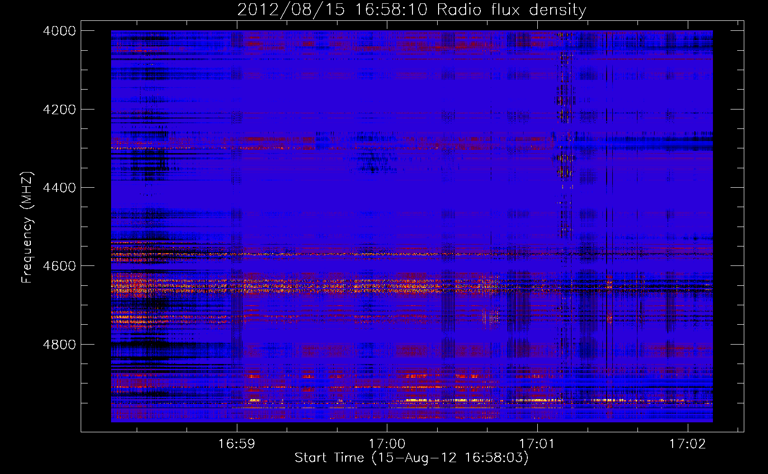Click the "Frequency (MHZ)" axis label

tap(27, 228)
